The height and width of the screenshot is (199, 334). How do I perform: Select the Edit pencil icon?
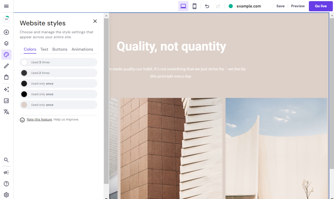pyautogui.click(x=6, y=66)
